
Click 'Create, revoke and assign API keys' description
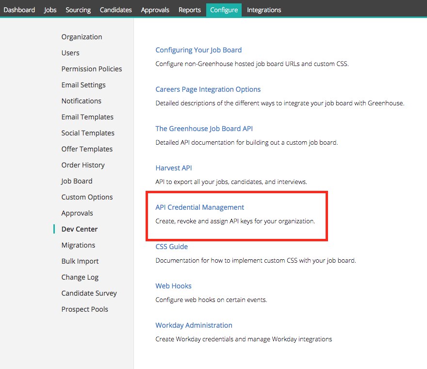[x=235, y=221]
